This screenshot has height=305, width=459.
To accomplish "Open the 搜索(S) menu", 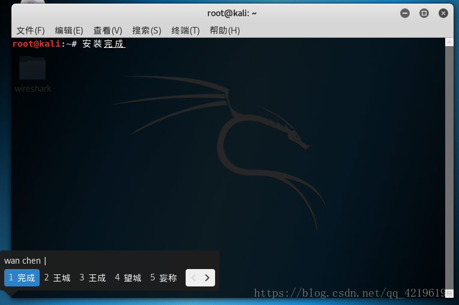I will pos(147,31).
